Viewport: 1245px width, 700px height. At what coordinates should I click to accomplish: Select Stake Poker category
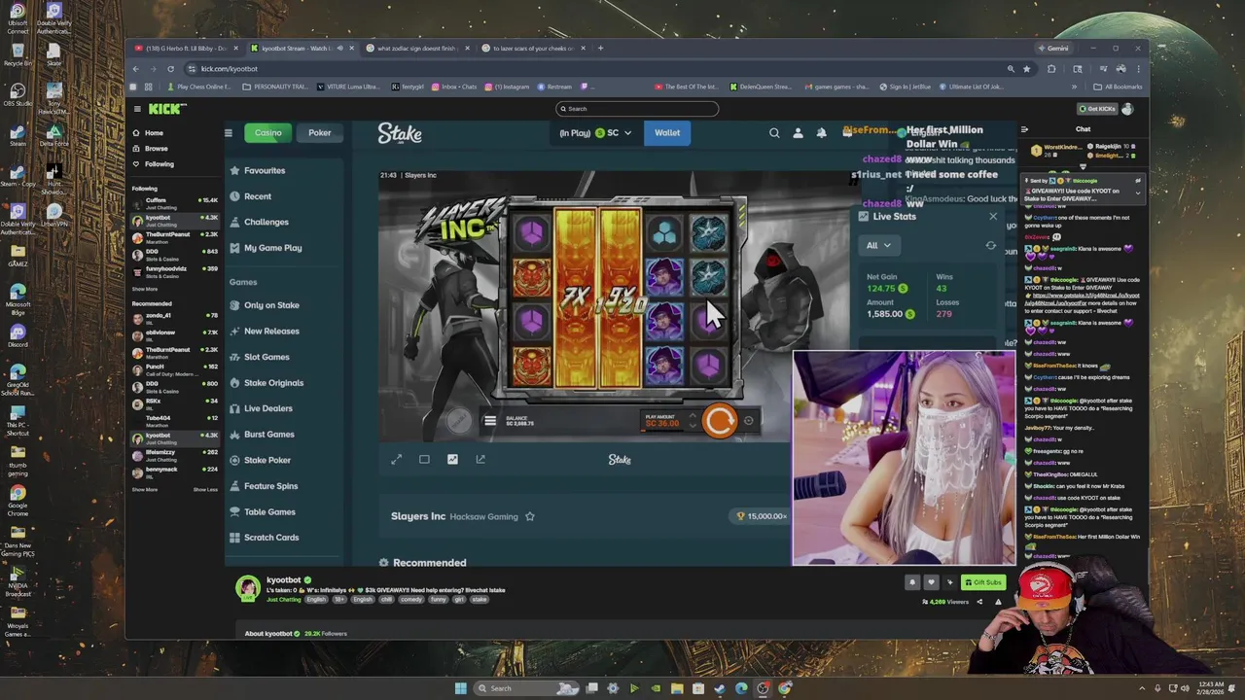click(x=260, y=460)
